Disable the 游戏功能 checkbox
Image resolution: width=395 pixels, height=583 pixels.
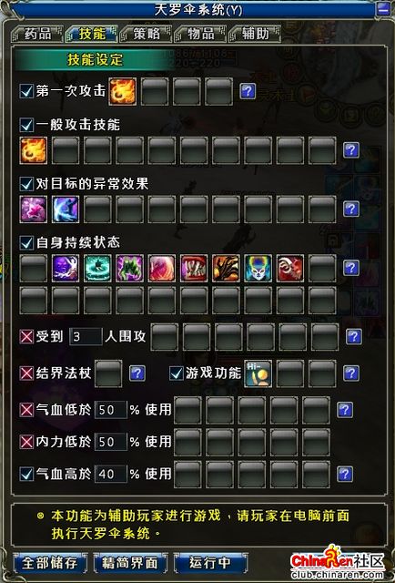177,373
